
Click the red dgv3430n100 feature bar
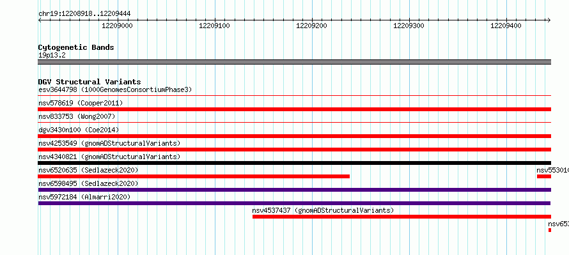(x=294, y=136)
